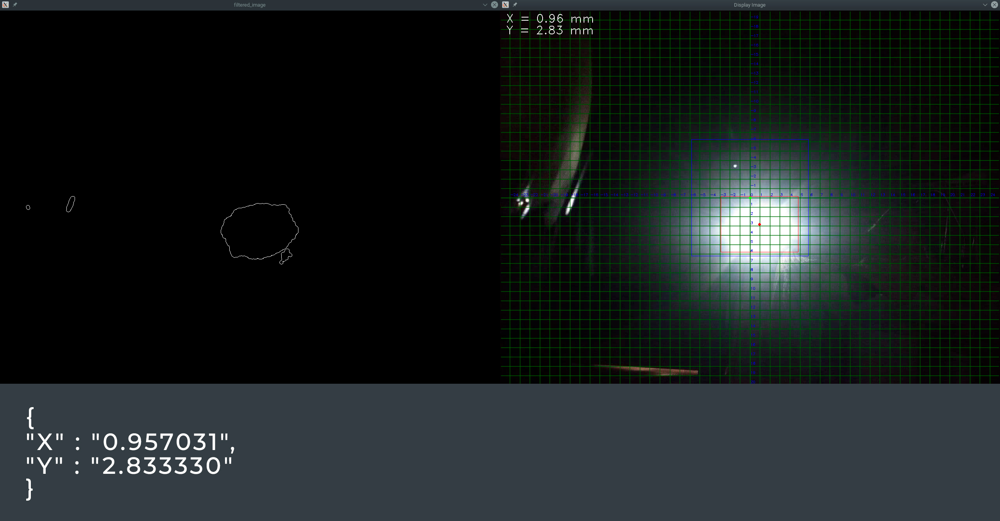
Task: Click the small white dot above the bright spot
Action: (735, 165)
